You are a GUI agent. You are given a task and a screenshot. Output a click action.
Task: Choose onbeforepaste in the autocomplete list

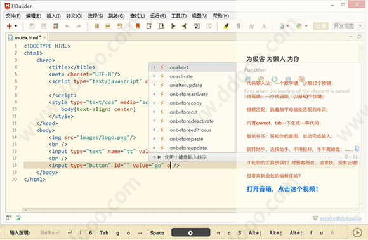[x=192, y=139]
